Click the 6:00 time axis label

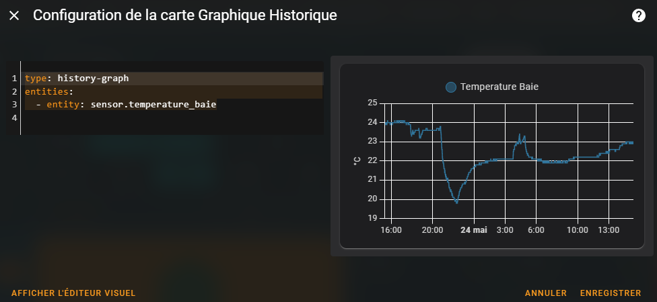pyautogui.click(x=536, y=230)
